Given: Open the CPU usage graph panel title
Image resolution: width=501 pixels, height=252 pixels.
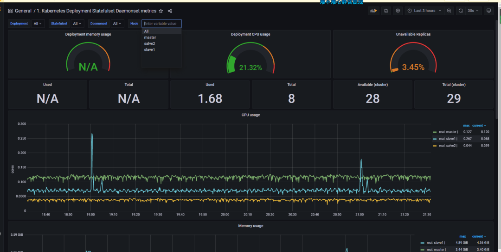Looking at the screenshot, I should (x=250, y=115).
